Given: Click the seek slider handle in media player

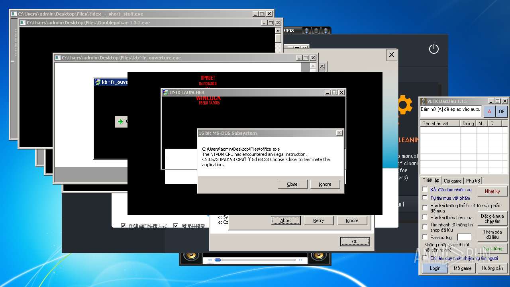Looking at the screenshot, I should 218,260.
